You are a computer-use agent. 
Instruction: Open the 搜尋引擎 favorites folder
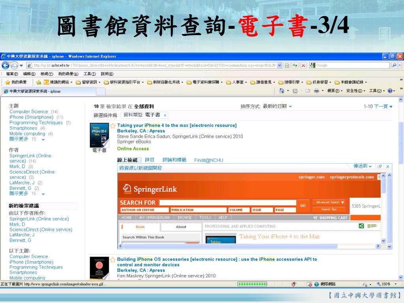[x=291, y=82]
